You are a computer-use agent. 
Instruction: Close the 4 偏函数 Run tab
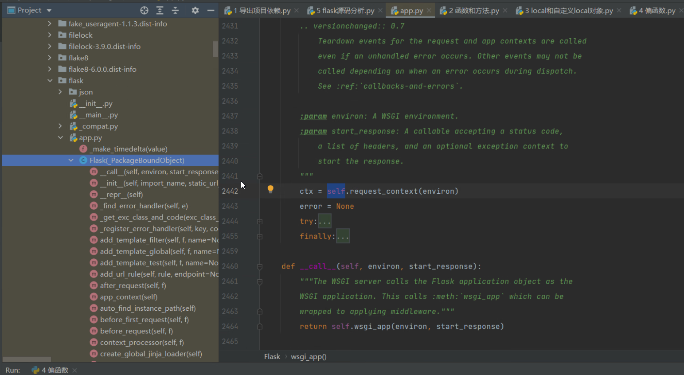tap(74, 370)
